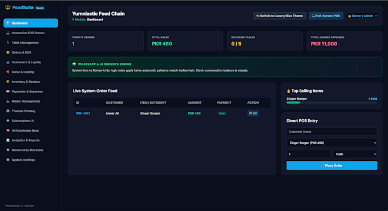
Task: Open the Cash payment method dropdown
Action: [x=355, y=154]
